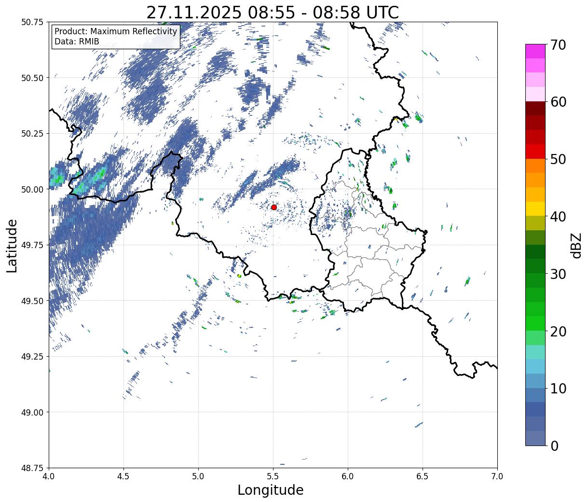The image size is (588, 502).
Task: Click the 50.25 latitude tick label
Action: pyautogui.click(x=33, y=134)
